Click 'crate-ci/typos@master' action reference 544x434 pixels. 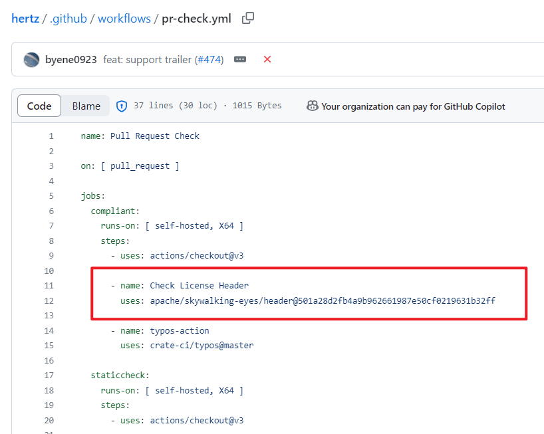click(x=202, y=345)
